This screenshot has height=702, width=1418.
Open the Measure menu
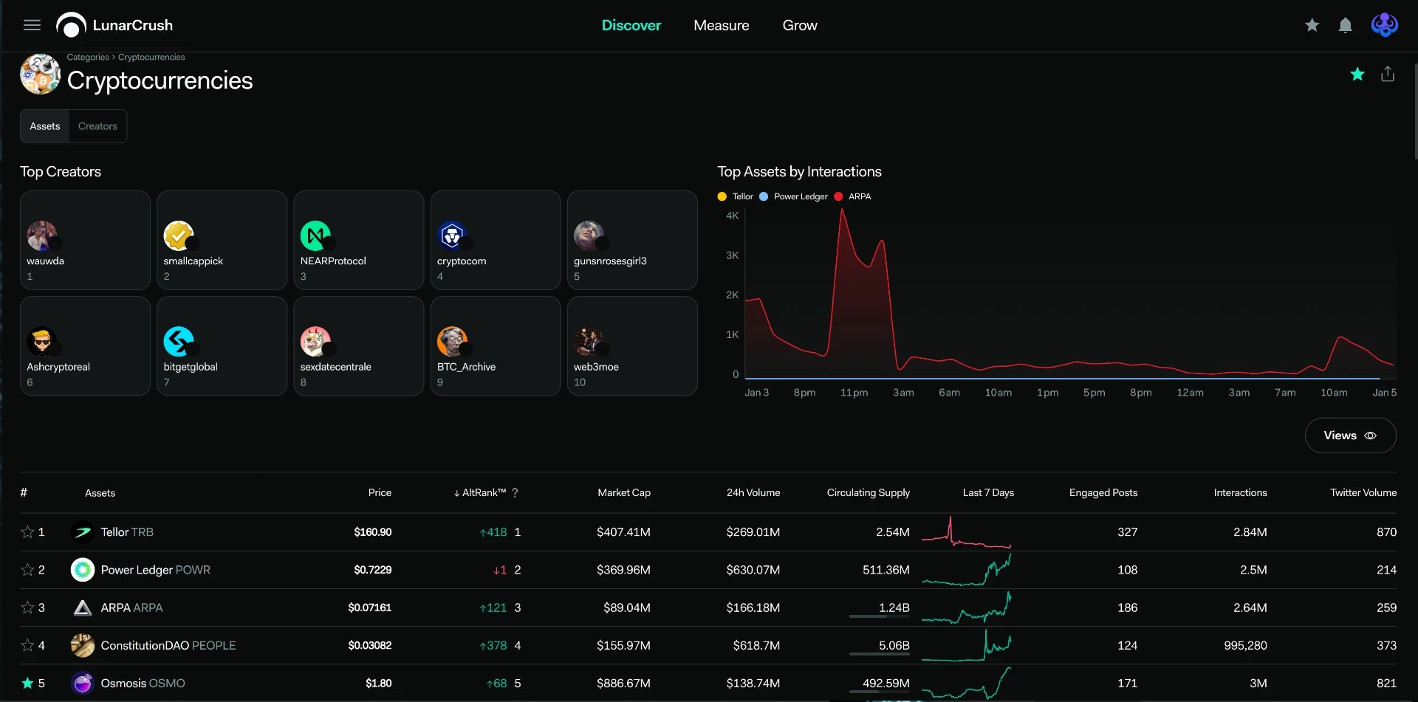click(x=721, y=25)
